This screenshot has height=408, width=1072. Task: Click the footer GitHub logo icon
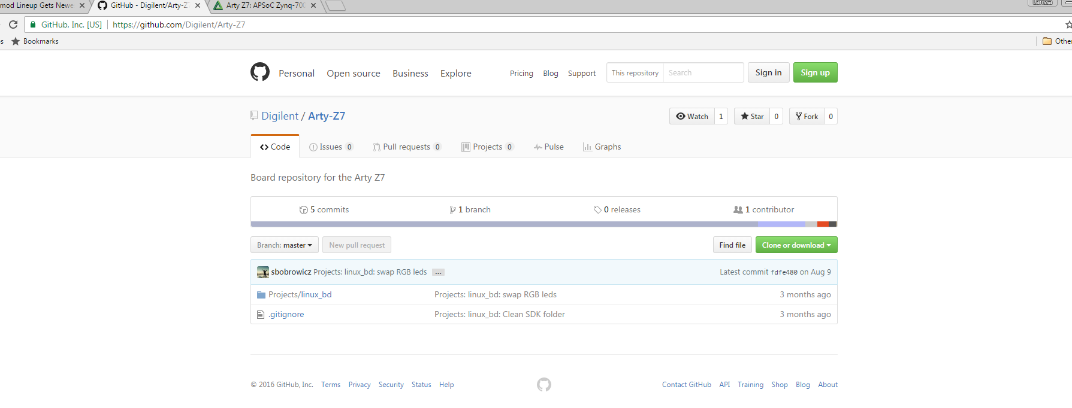tap(543, 385)
